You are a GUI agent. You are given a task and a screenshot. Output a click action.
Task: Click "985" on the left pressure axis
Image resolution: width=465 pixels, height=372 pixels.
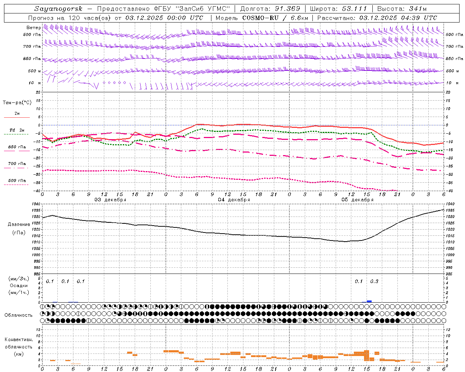pyautogui.click(x=38, y=274)
